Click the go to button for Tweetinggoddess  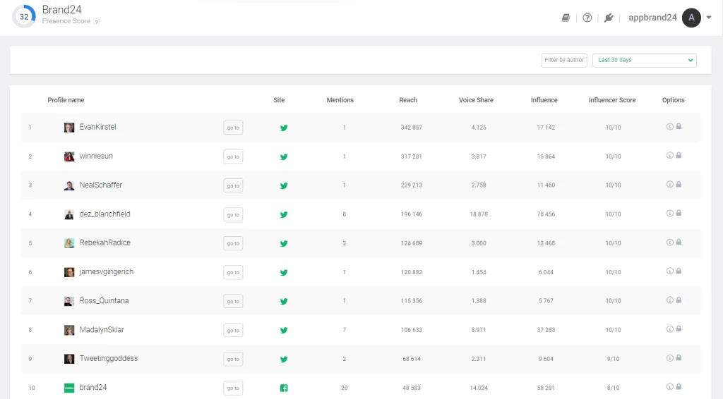[233, 359]
